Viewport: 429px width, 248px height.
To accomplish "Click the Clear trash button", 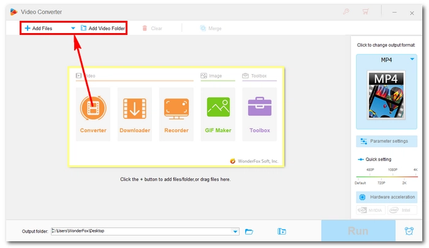I will pos(152,28).
